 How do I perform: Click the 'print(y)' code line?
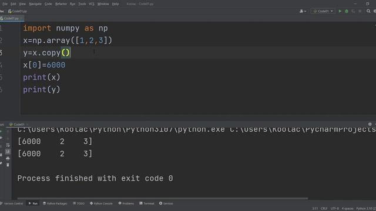coord(42,90)
